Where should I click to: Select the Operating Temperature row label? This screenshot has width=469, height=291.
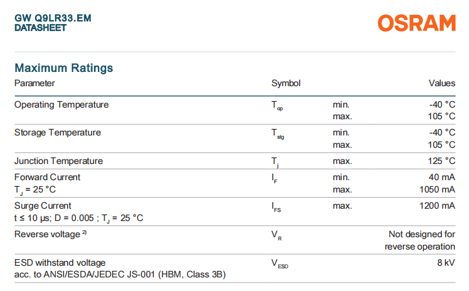coord(62,104)
